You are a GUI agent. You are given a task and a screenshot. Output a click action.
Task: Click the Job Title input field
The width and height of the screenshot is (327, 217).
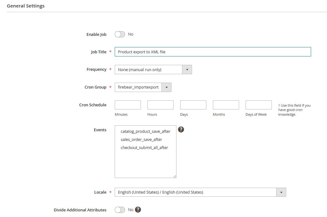point(213,52)
